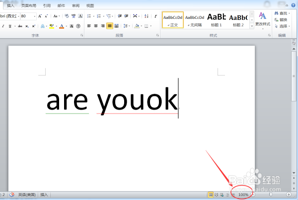298x200 pixels.
Task: Toggle Strikethrough formatting
Action: [x=20, y=26]
